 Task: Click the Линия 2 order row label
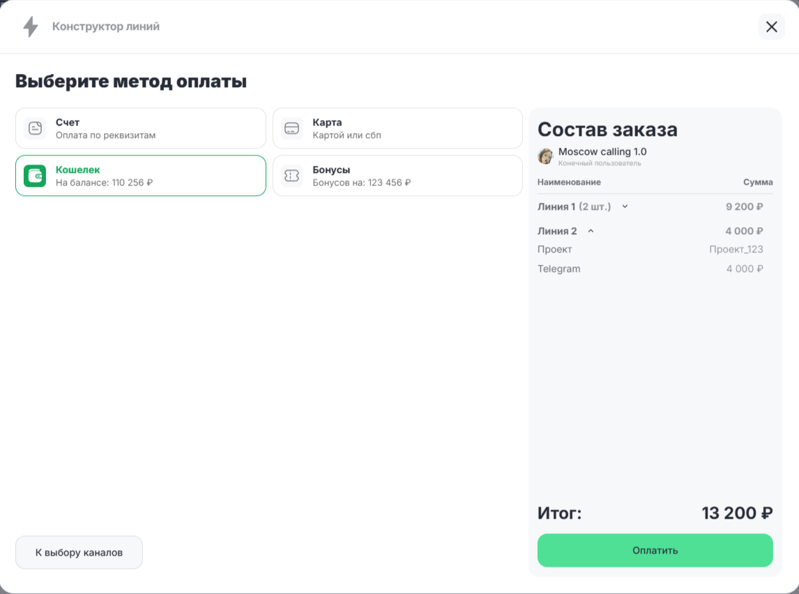[x=557, y=231]
